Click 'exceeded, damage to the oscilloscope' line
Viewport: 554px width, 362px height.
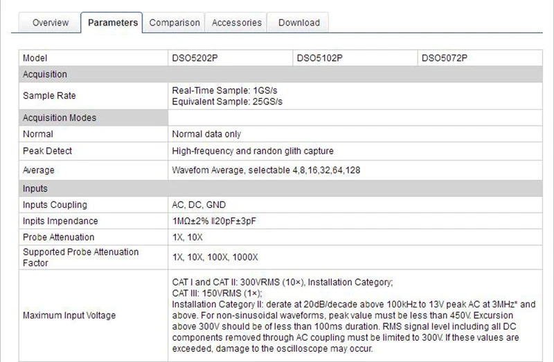point(272,349)
